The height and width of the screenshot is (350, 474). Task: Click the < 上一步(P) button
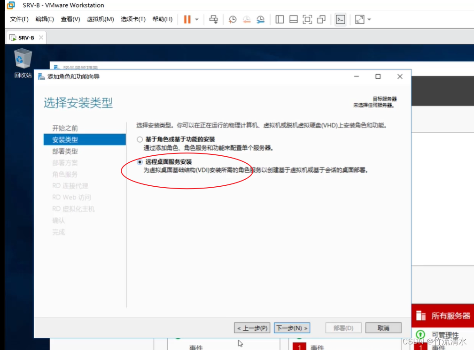(252, 328)
